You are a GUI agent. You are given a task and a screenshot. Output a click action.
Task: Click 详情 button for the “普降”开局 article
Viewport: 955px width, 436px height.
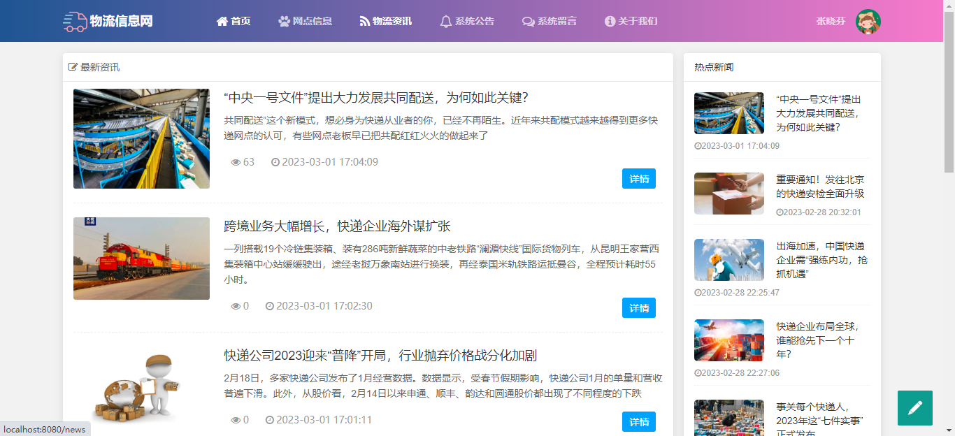pyautogui.click(x=639, y=422)
